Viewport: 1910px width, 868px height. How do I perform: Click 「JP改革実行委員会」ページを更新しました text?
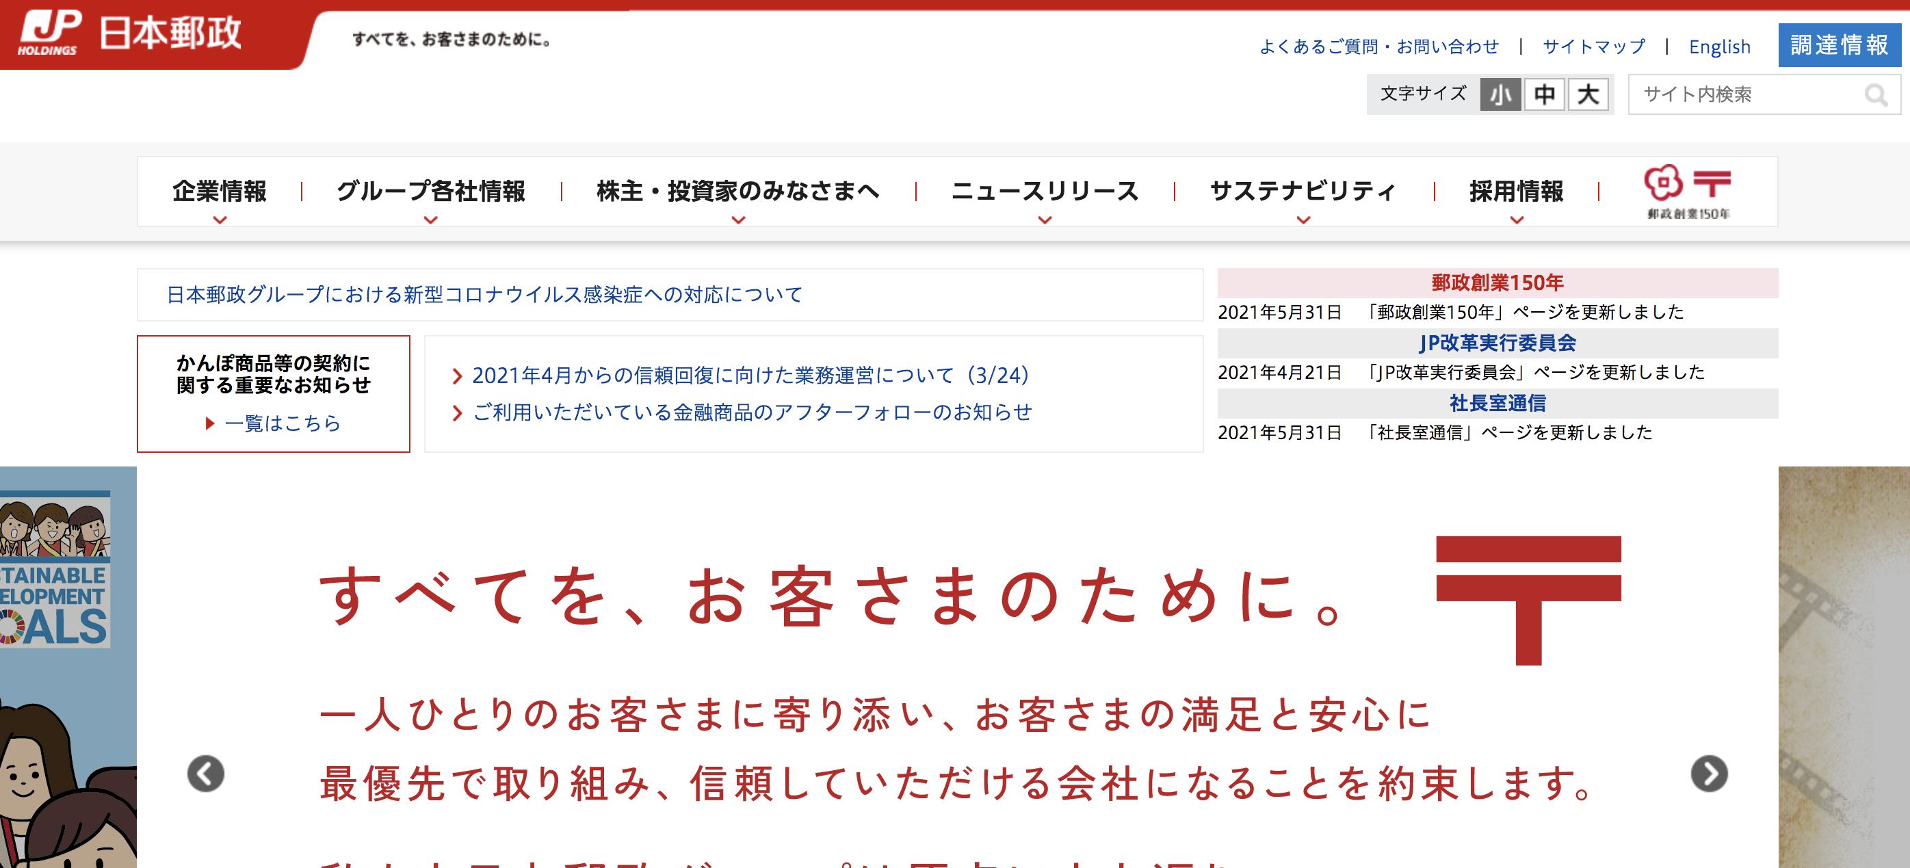click(x=1536, y=373)
